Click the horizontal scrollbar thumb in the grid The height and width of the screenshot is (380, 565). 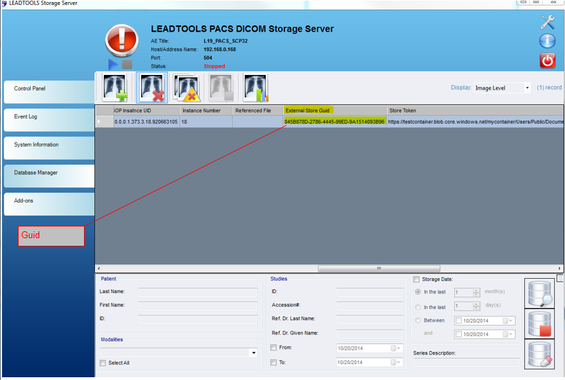[x=379, y=268]
